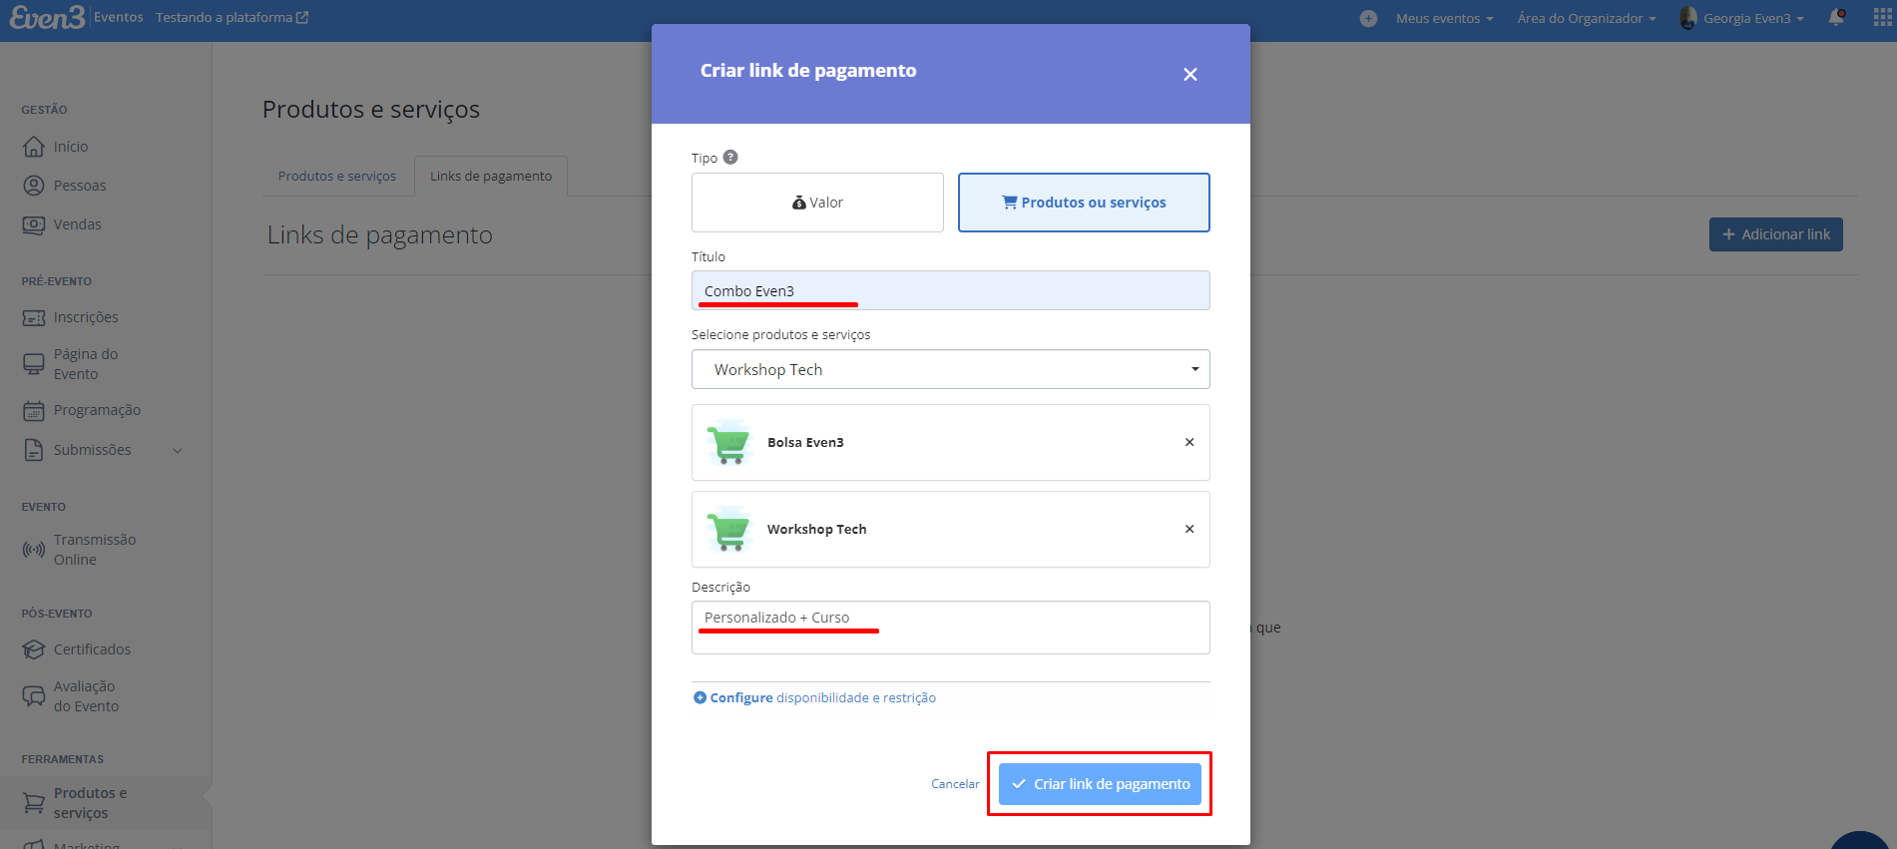
Task: Focus the Descrição text area
Action: click(951, 628)
